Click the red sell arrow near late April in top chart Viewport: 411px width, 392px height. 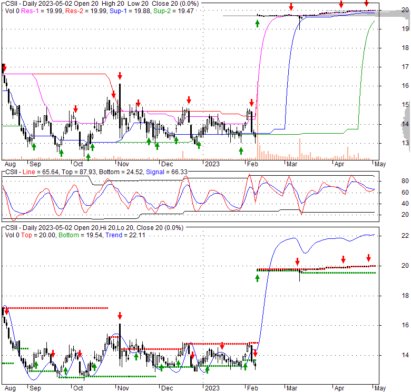pos(366,3)
